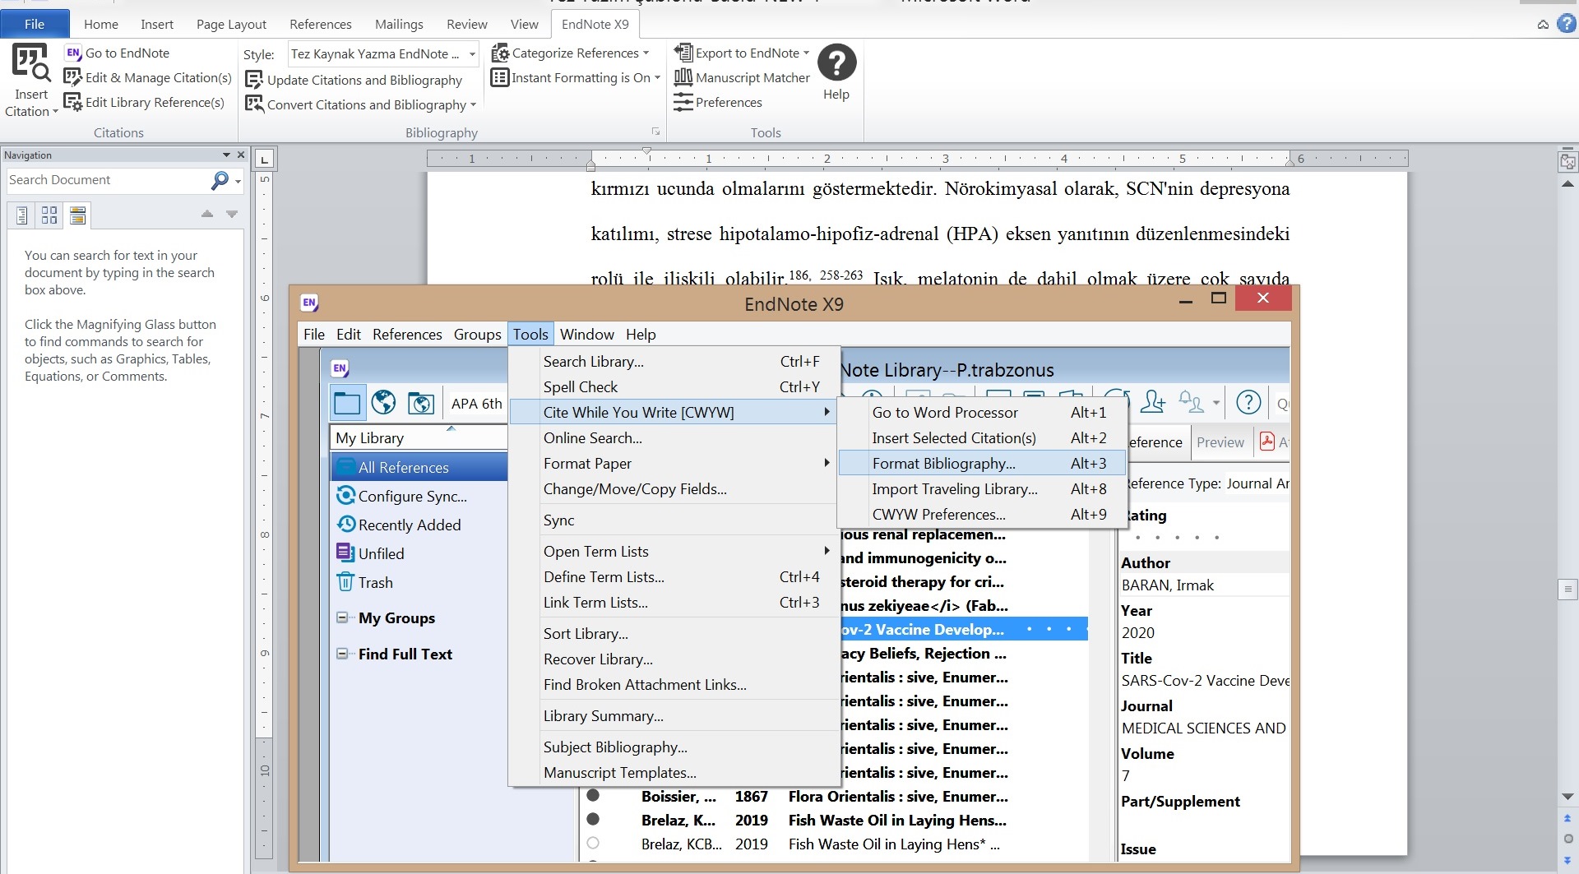Browse pages thumbnail tab in Navigation pane
The height and width of the screenshot is (874, 1579).
49,215
